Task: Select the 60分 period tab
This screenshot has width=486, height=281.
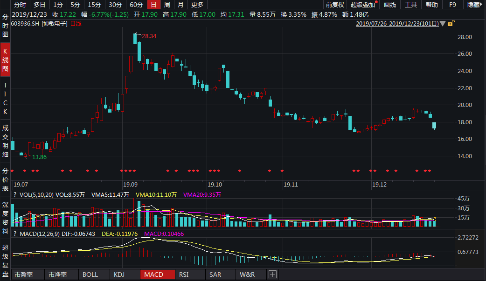Action: tap(136, 5)
